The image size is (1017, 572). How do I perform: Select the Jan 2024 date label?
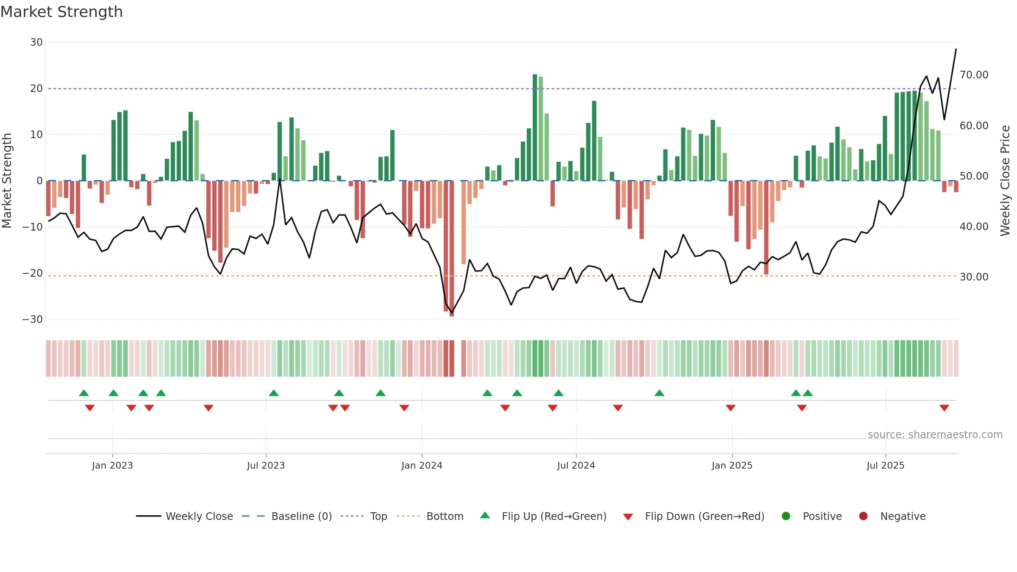click(422, 465)
